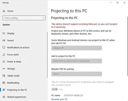Click the Focus assist moon icon

[4, 54]
